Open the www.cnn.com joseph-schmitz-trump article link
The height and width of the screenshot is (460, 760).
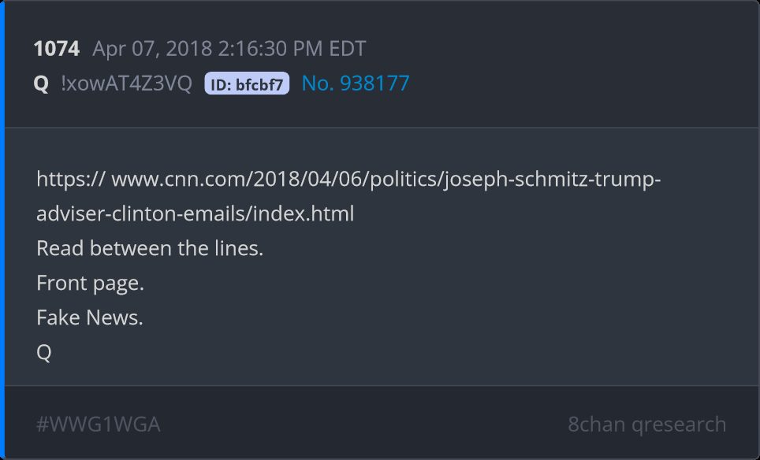tap(386, 180)
